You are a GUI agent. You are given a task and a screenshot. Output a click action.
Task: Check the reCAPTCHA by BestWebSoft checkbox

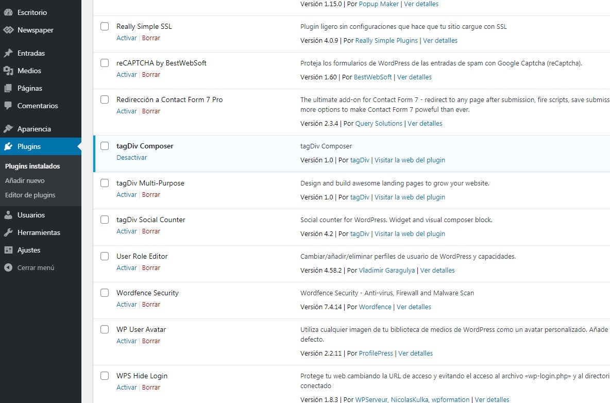pos(105,63)
